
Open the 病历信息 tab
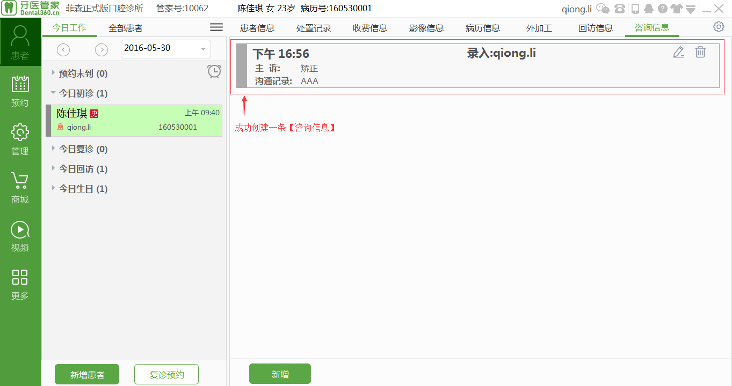(x=483, y=28)
